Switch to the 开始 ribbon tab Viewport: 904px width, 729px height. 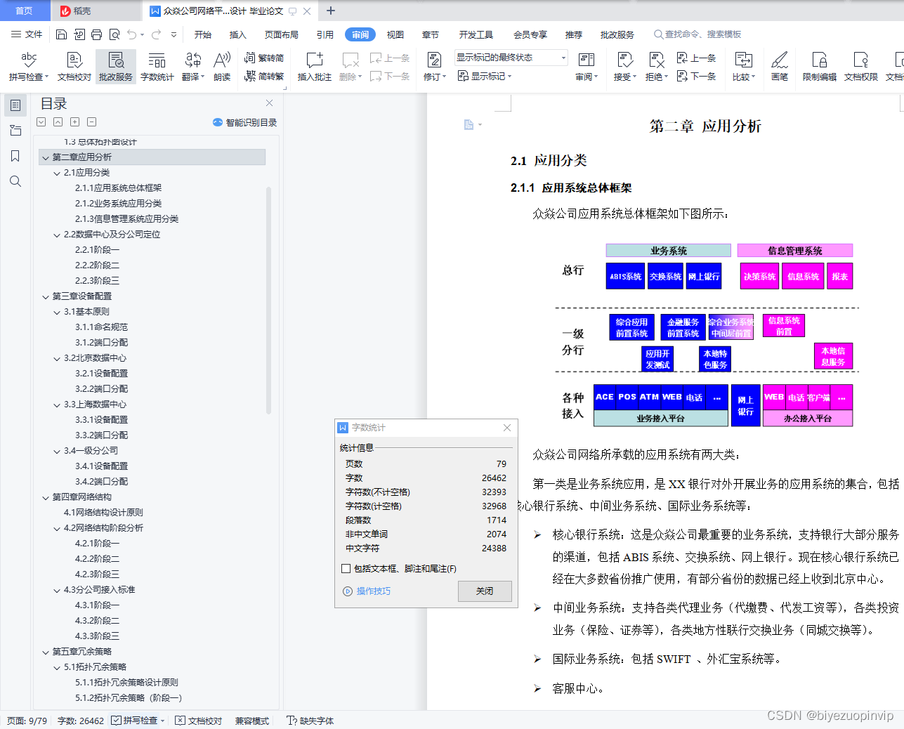point(203,34)
